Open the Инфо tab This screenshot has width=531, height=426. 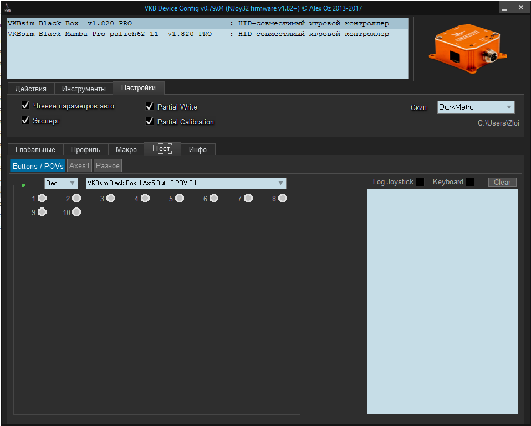pos(198,149)
